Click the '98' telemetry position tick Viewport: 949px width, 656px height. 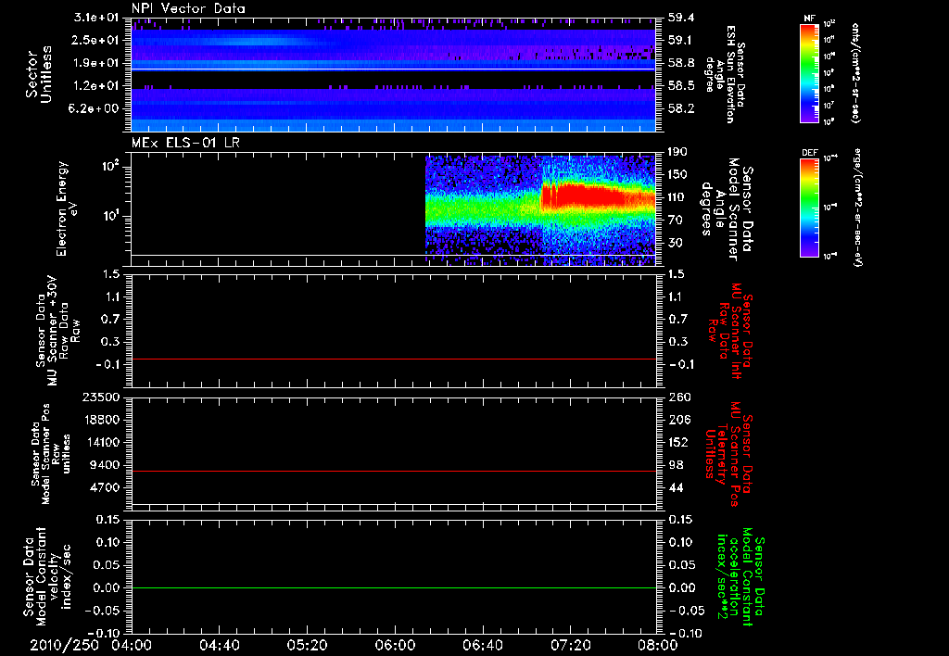click(676, 465)
